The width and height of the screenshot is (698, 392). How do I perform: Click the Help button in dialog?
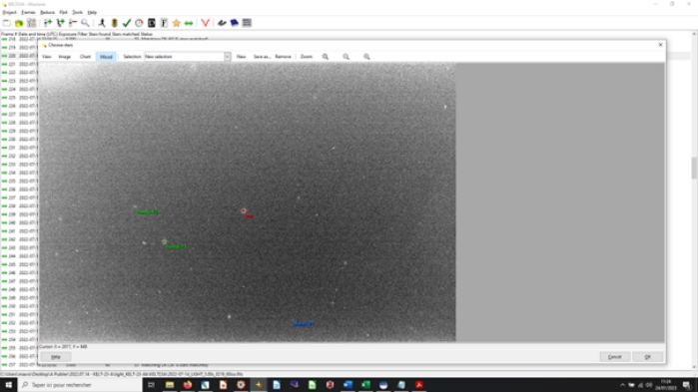pos(56,357)
